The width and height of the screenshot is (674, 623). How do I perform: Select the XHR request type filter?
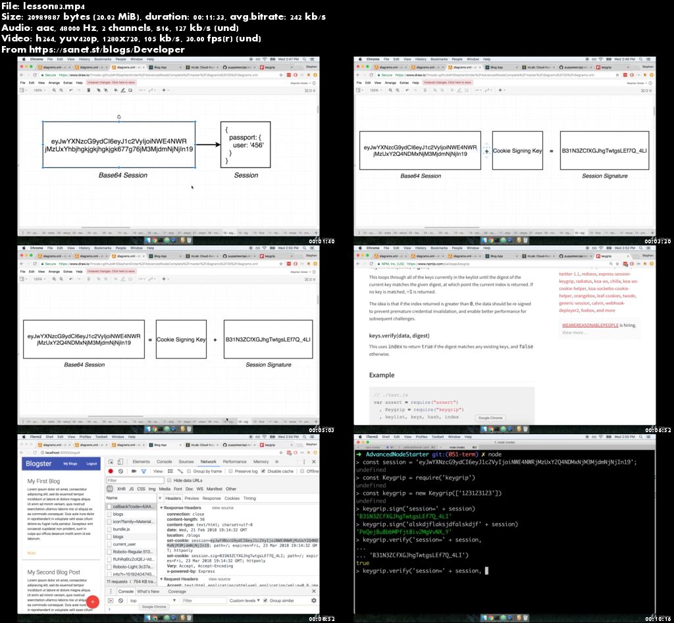point(121,489)
